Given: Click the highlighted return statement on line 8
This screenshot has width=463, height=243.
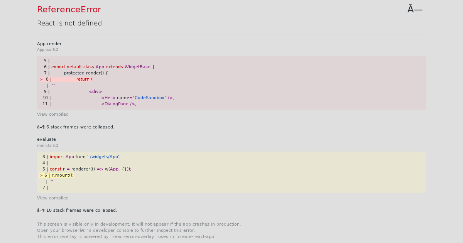Looking at the screenshot, I should pos(83,79).
